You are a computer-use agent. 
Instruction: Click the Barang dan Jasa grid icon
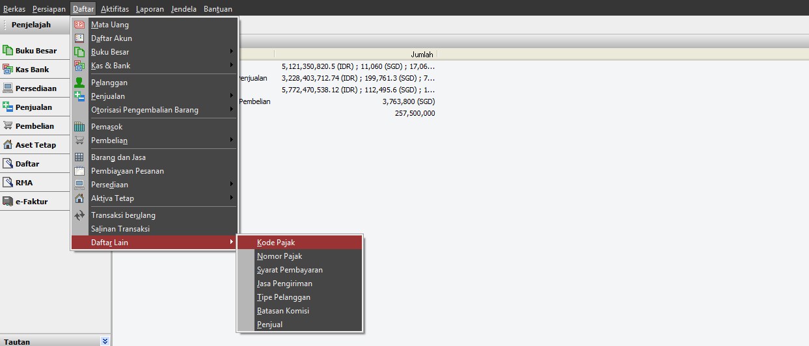pyautogui.click(x=79, y=157)
